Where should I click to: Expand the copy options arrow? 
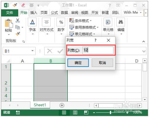pos(22,27)
